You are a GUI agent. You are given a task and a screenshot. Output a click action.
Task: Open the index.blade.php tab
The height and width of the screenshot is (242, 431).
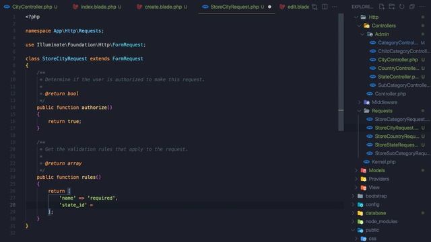click(97, 7)
